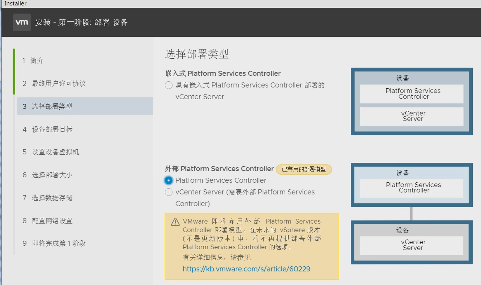Click the 嵌入式 Platform Services Controller heading

pyautogui.click(x=223, y=73)
